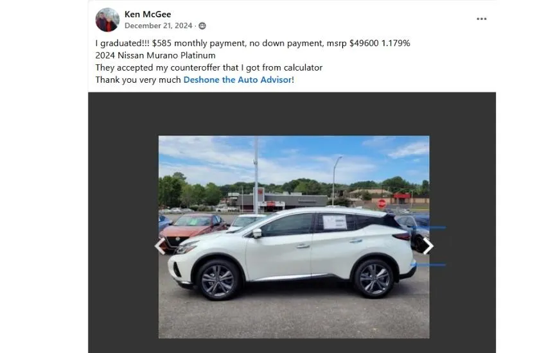
Task: Click the "2024 Nissan Murano Platinum" text line
Action: [155, 55]
